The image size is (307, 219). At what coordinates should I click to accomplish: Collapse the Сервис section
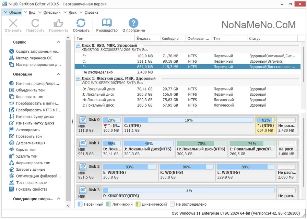[59, 42]
